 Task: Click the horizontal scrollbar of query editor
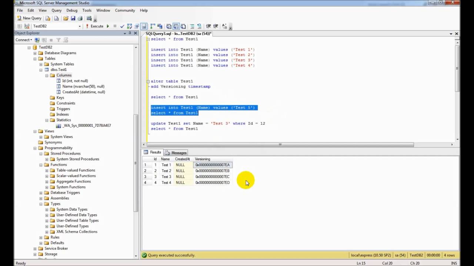click(x=280, y=144)
